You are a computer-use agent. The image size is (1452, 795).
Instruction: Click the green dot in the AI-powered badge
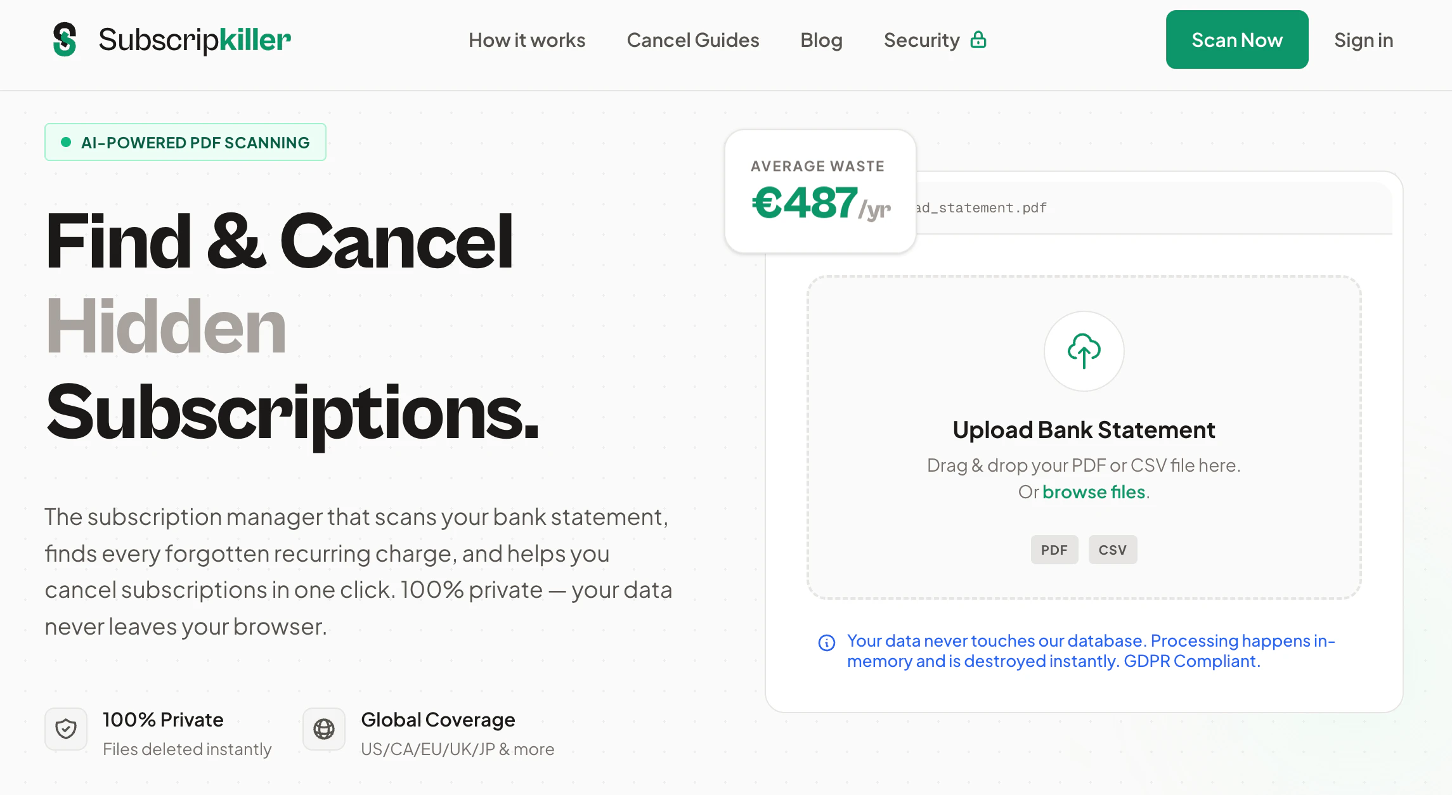click(x=65, y=142)
